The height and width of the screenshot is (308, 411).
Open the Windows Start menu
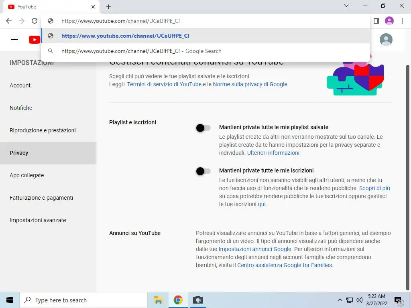coord(10,300)
